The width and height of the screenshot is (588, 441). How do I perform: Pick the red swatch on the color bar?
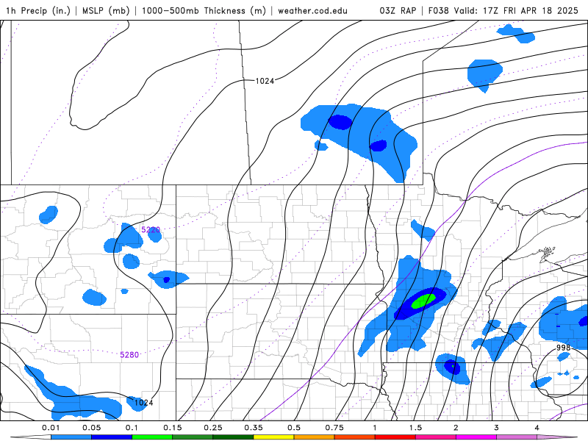[395, 437]
